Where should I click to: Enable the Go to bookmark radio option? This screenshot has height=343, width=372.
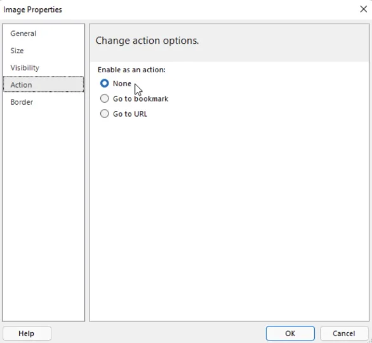click(x=104, y=98)
